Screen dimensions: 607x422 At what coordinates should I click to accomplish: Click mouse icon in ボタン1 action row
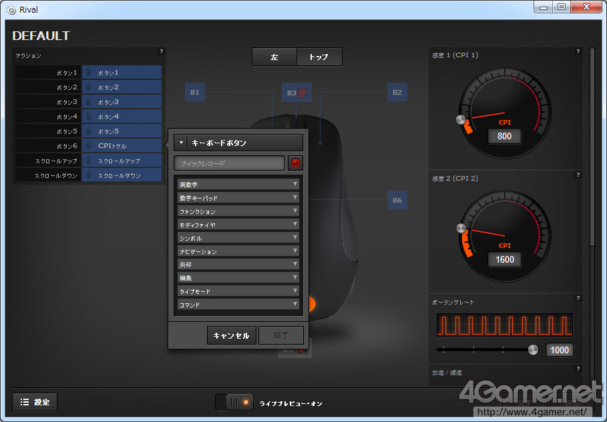click(x=89, y=72)
